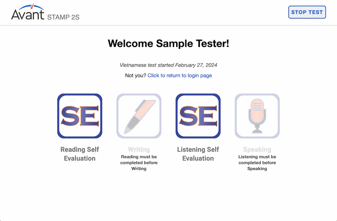The width and height of the screenshot is (337, 221).
Task: Click the Reading Self Evaluation label
Action: click(x=80, y=154)
